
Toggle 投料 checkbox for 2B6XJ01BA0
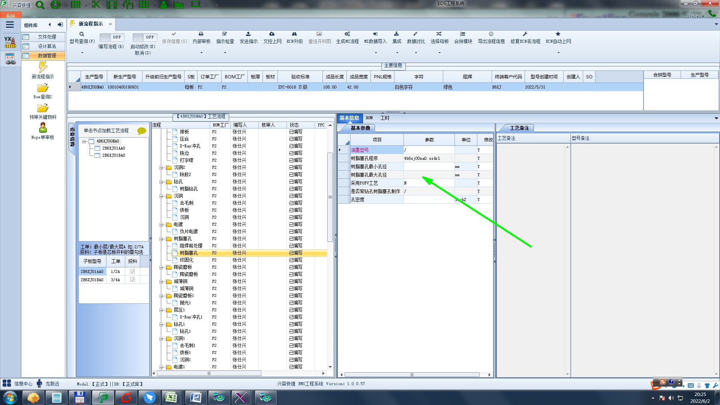(132, 280)
